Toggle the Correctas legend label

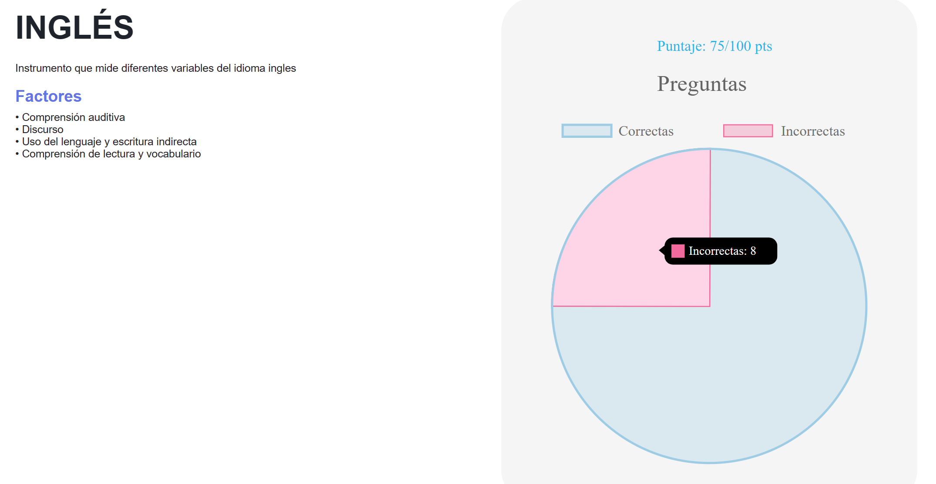[646, 131]
